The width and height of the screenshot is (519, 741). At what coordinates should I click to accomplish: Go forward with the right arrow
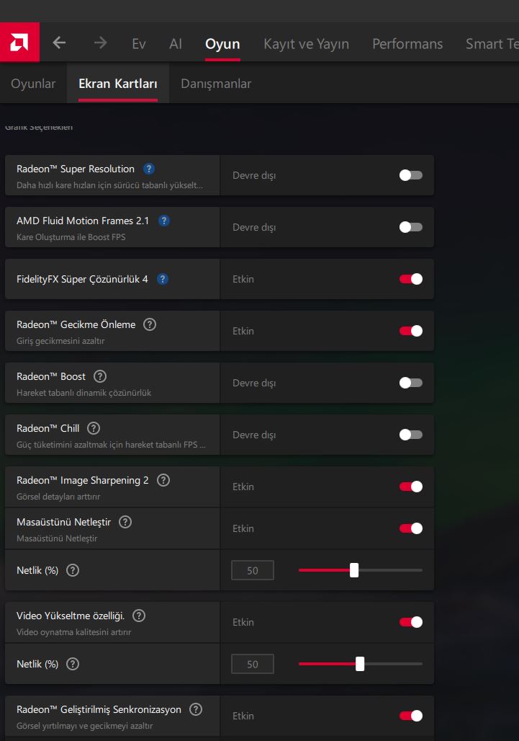point(100,43)
